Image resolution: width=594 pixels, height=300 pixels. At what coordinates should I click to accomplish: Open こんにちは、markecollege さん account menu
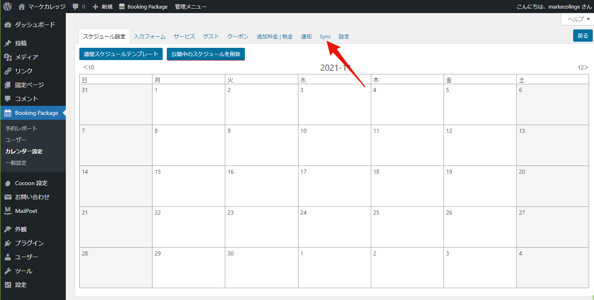(555, 7)
